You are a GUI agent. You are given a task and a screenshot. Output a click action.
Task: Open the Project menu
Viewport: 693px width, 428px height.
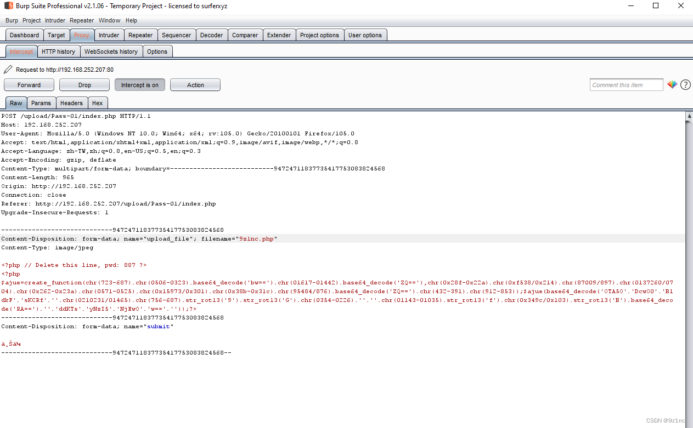(x=32, y=20)
